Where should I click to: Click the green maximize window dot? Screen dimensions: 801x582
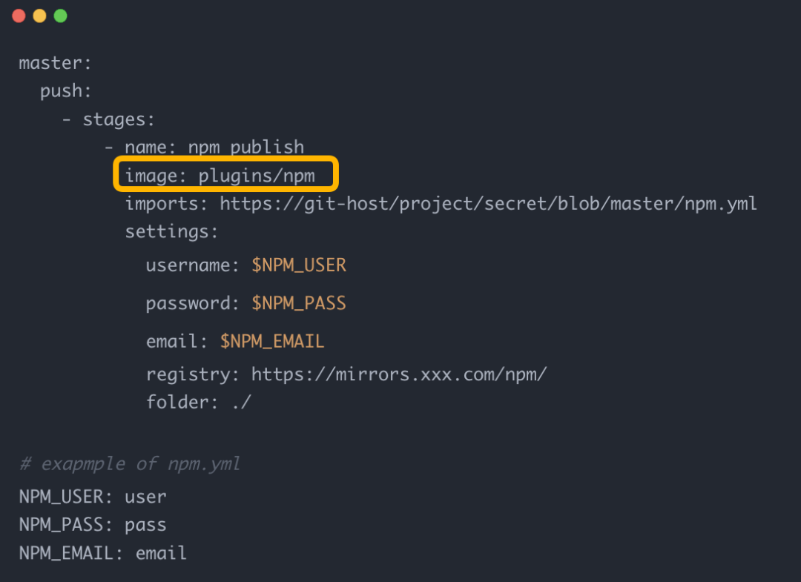[x=60, y=16]
